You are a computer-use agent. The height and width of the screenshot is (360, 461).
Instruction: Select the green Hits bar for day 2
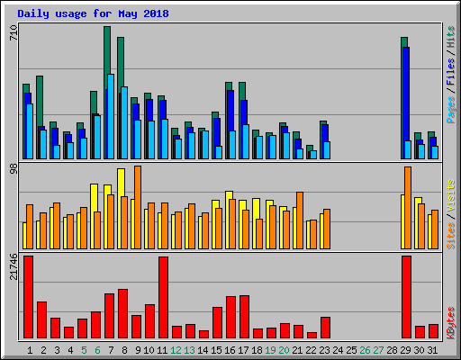pyautogui.click(x=40, y=101)
